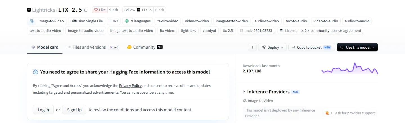The width and height of the screenshot is (405, 123).
Task: Select the lightricks tag
Action: tap(188, 31)
